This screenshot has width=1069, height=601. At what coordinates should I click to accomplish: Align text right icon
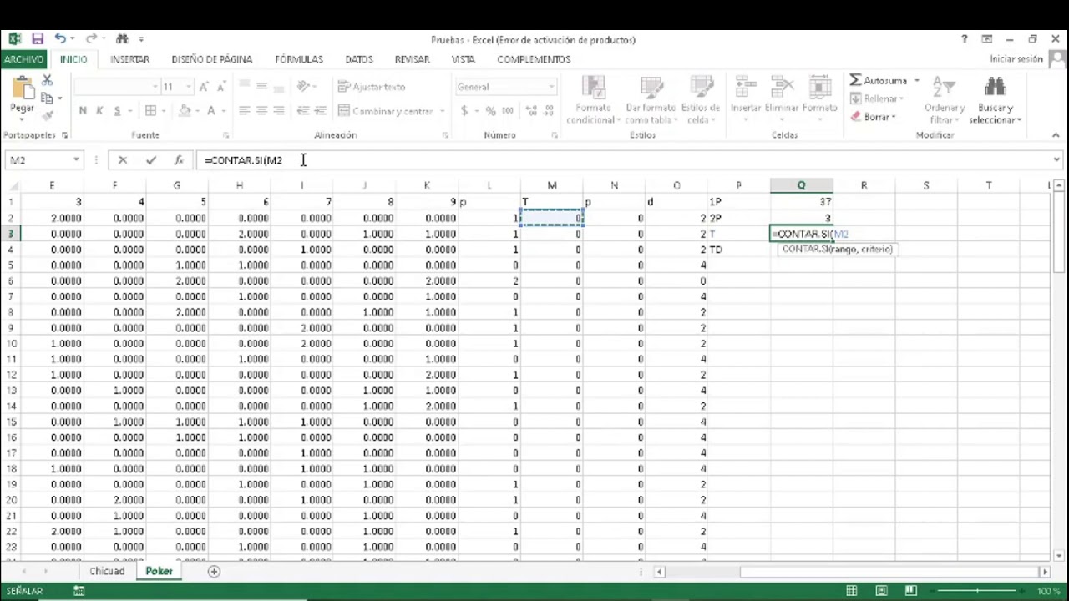(279, 110)
